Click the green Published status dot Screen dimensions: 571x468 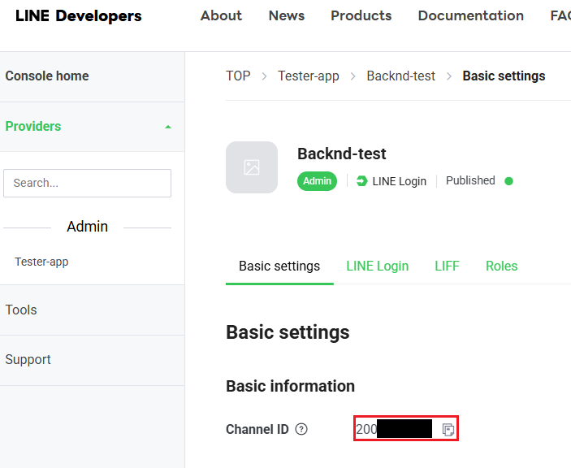tap(508, 181)
